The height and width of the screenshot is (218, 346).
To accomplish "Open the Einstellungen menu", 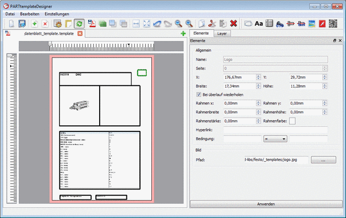I will [x=57, y=14].
